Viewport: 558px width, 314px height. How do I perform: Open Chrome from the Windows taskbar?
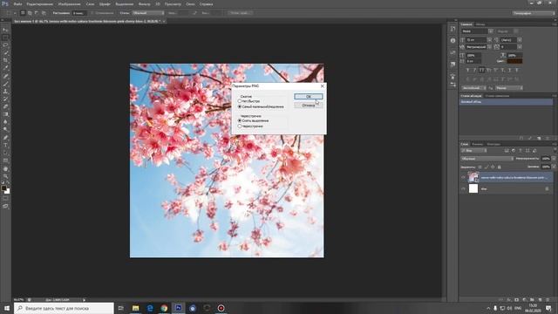click(x=164, y=308)
